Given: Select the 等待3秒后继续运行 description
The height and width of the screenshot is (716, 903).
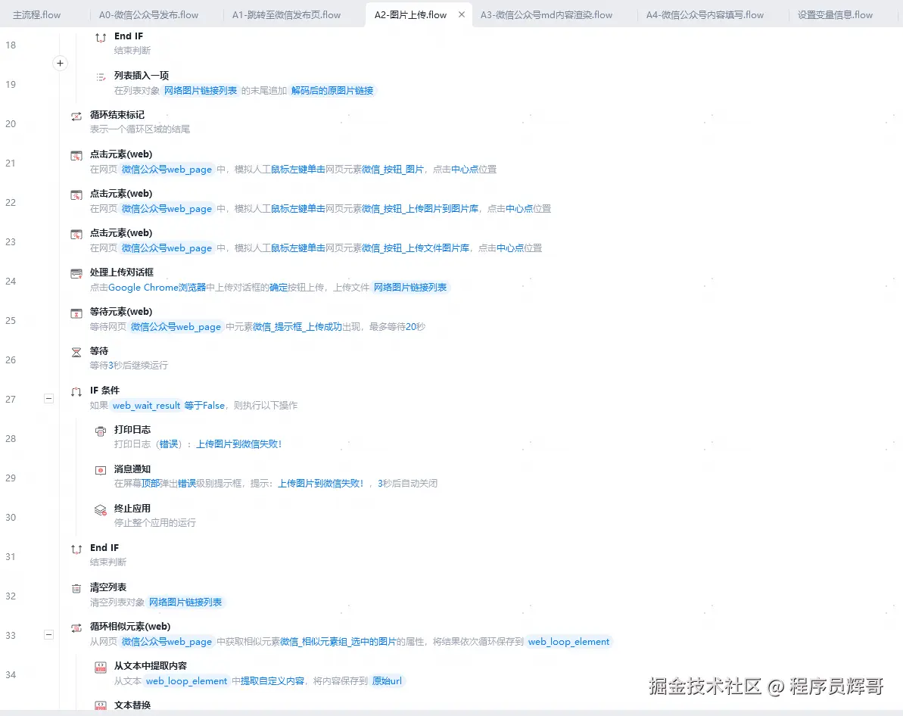Looking at the screenshot, I should pyautogui.click(x=129, y=366).
